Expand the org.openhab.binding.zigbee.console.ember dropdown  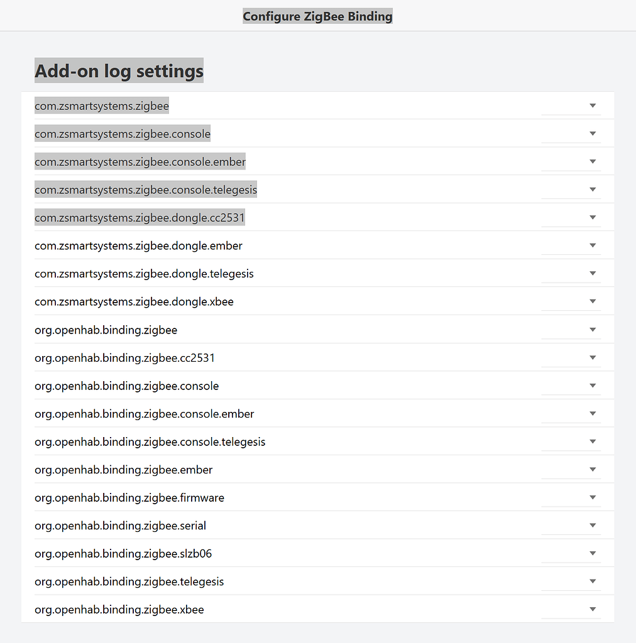click(x=591, y=413)
